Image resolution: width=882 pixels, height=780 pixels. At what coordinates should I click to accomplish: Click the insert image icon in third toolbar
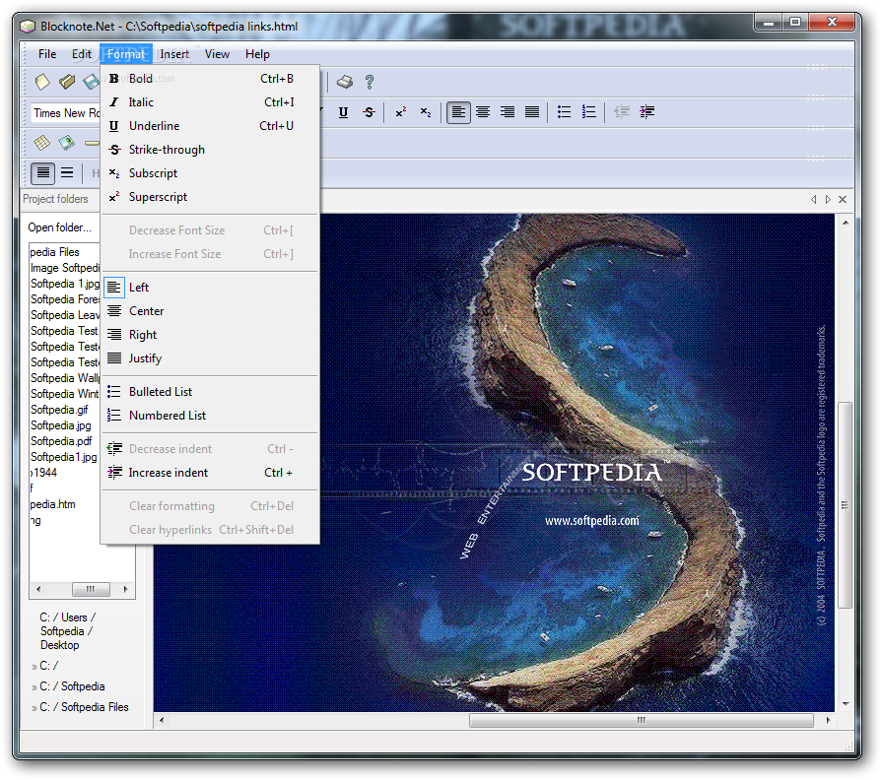[66, 143]
